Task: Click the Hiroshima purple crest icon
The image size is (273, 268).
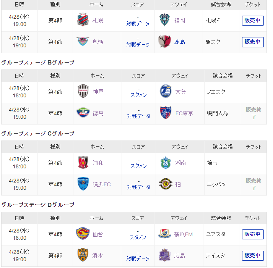Action: click(x=164, y=255)
